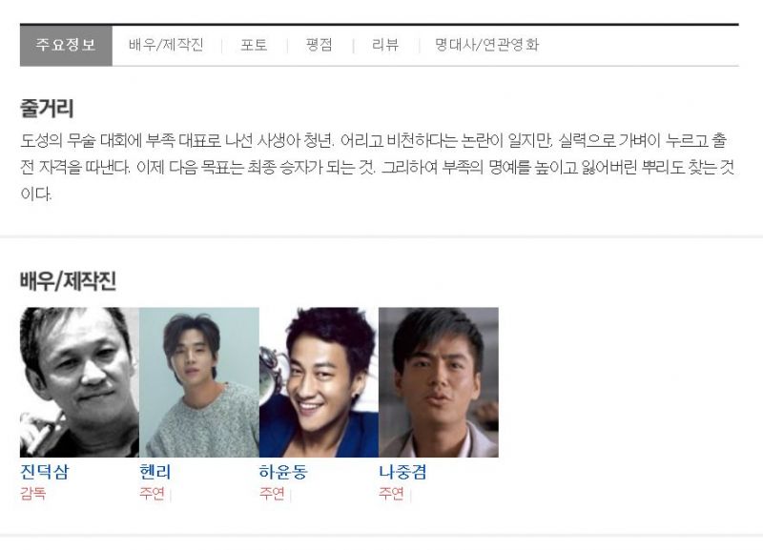Switch to the 포토 tab
Screen dimensions: 763x550
pos(254,45)
